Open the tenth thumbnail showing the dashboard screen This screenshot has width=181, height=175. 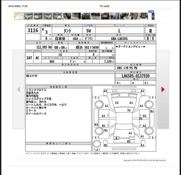pos(105,16)
